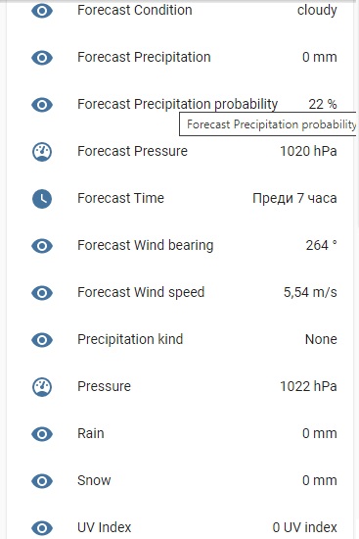359x539 pixels.
Task: Open the Precipitation kind entity row
Action: pos(180,340)
